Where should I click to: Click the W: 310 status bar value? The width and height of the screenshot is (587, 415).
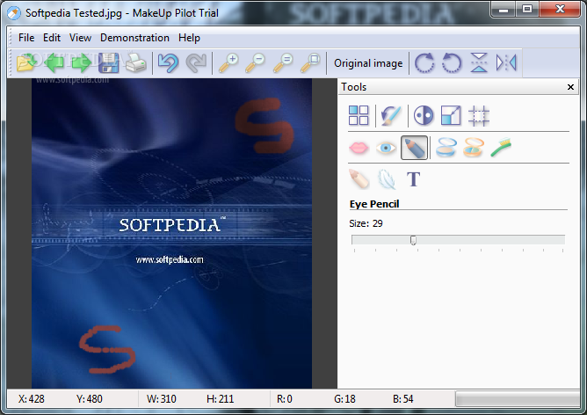162,399
